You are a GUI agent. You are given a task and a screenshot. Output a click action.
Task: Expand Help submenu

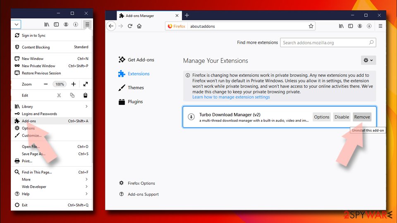[52, 194]
